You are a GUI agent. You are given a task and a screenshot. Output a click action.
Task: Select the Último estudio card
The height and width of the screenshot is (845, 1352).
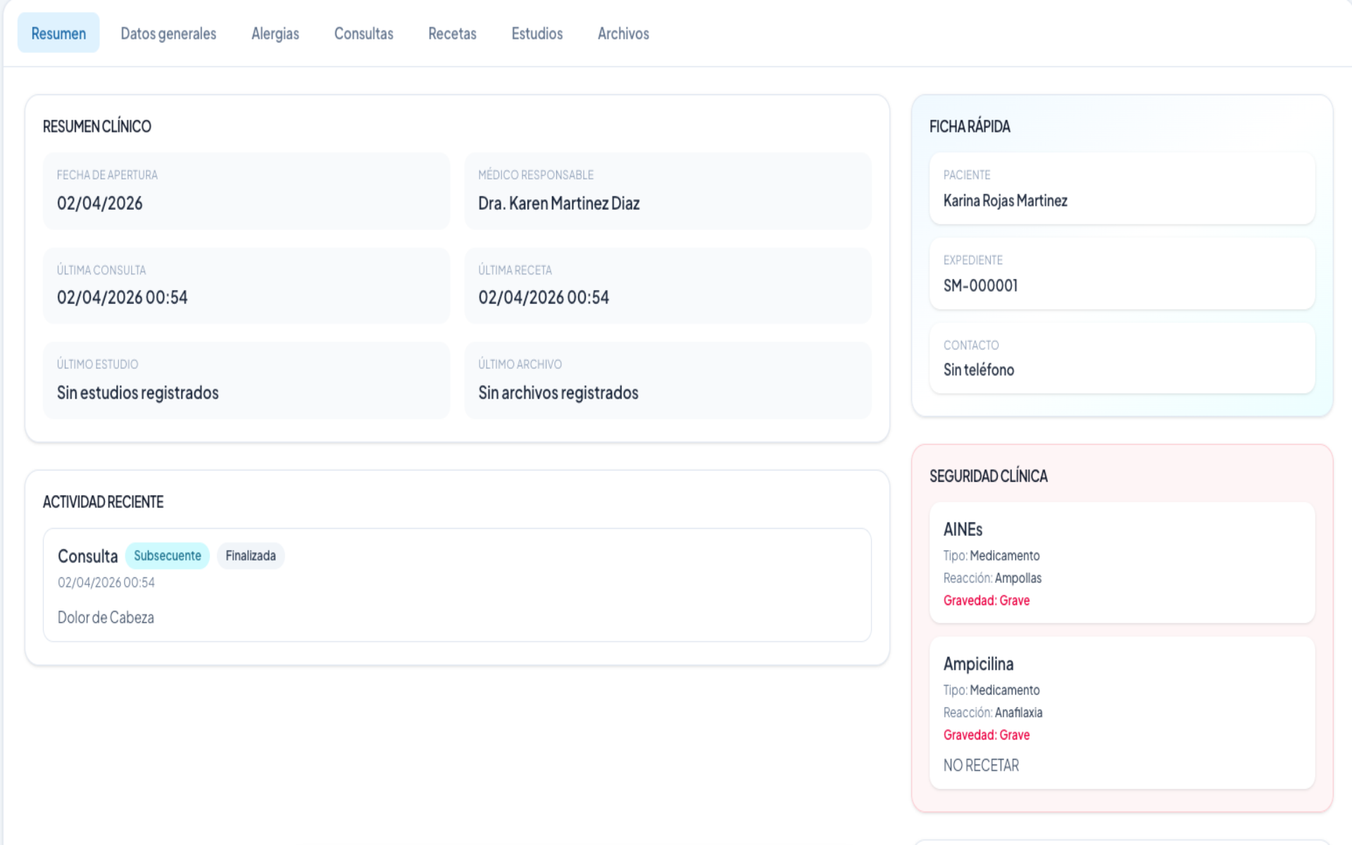coord(246,380)
